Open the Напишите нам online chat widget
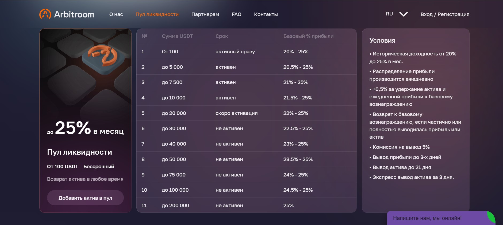This screenshot has width=503, height=225. click(x=441, y=218)
